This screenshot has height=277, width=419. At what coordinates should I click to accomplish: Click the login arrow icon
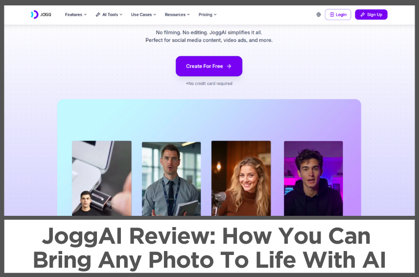[331, 14]
